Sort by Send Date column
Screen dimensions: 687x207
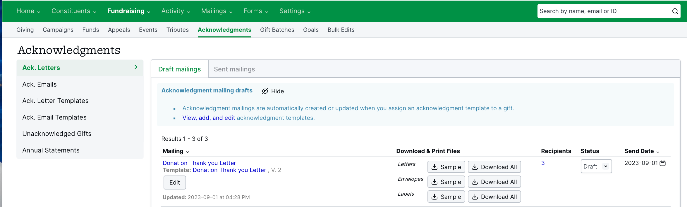[x=642, y=151]
